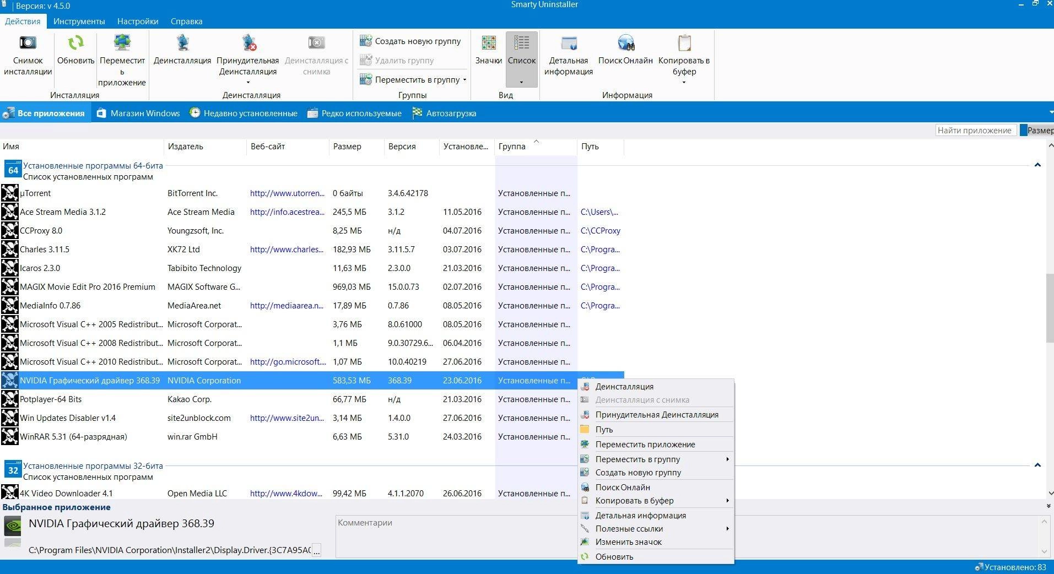Viewport: 1054px width, 574px height.
Task: Select the Все приложения tab
Action: (x=44, y=113)
